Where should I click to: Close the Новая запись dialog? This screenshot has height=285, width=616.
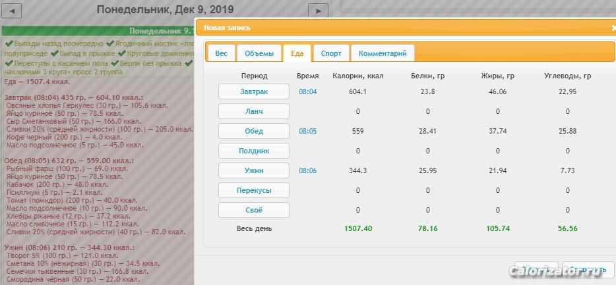613,28
